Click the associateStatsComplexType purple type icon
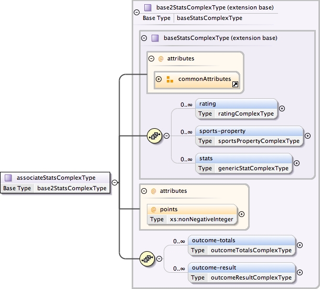 pos(8,178)
